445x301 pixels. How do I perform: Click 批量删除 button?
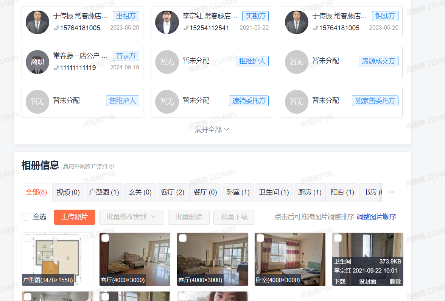pyautogui.click(x=189, y=217)
